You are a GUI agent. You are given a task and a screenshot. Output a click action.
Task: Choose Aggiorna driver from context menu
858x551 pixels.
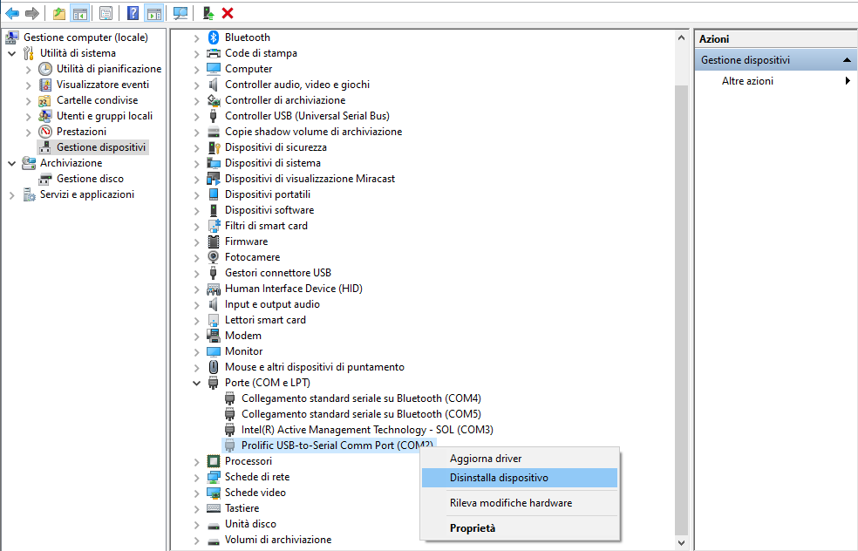click(x=520, y=459)
